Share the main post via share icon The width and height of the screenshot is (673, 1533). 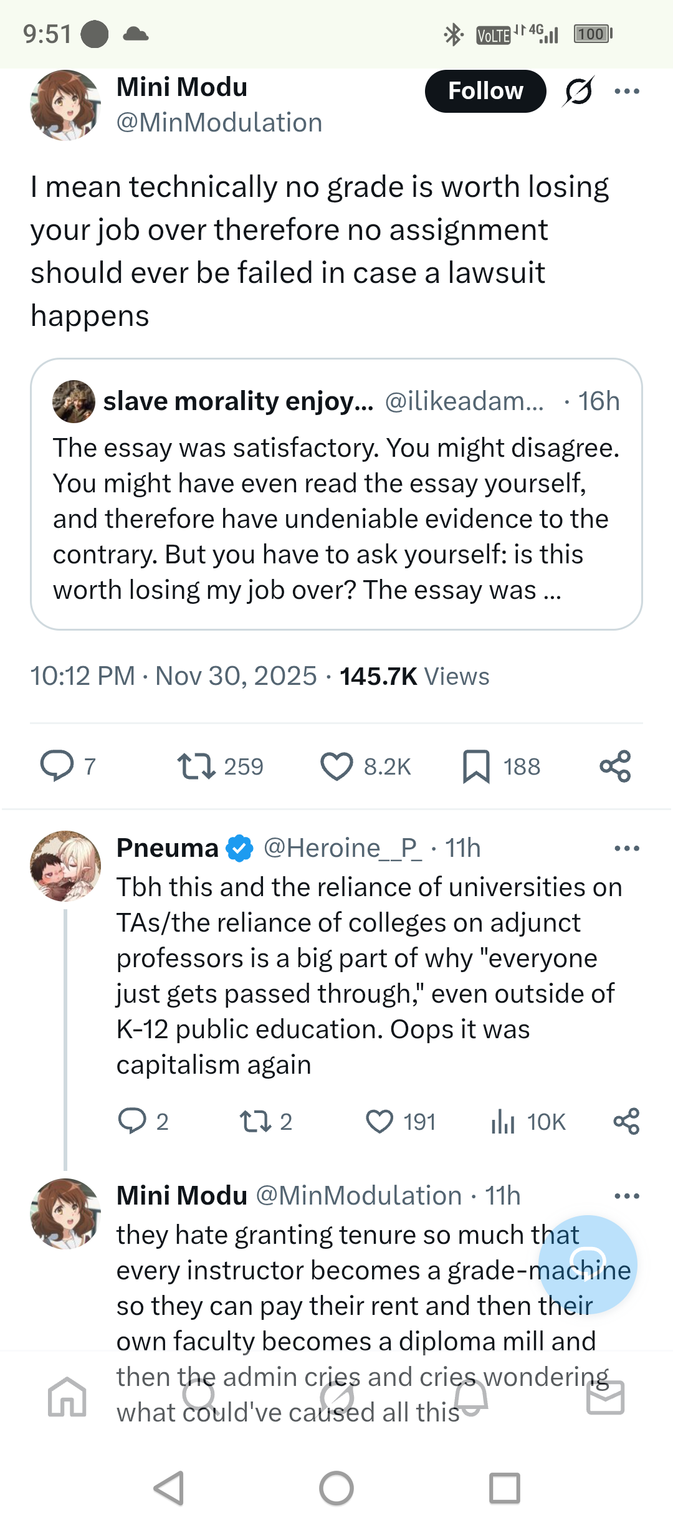pos(615,766)
